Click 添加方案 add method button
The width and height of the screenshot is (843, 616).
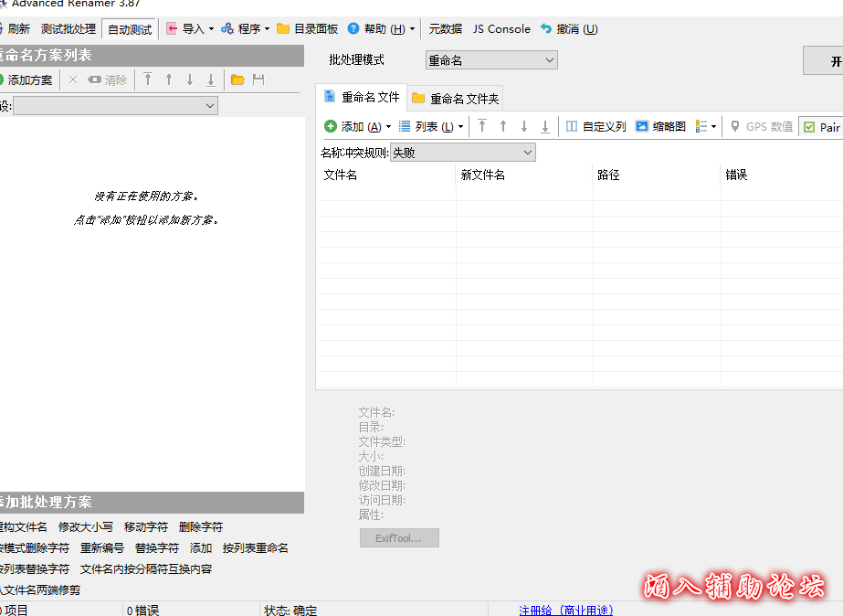coord(26,80)
